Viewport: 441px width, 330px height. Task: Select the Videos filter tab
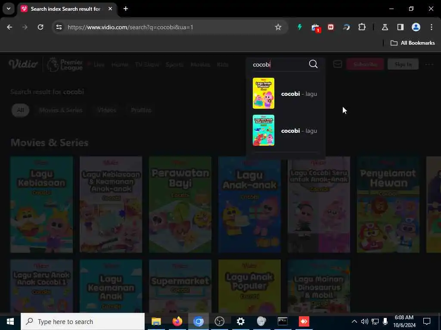click(107, 110)
